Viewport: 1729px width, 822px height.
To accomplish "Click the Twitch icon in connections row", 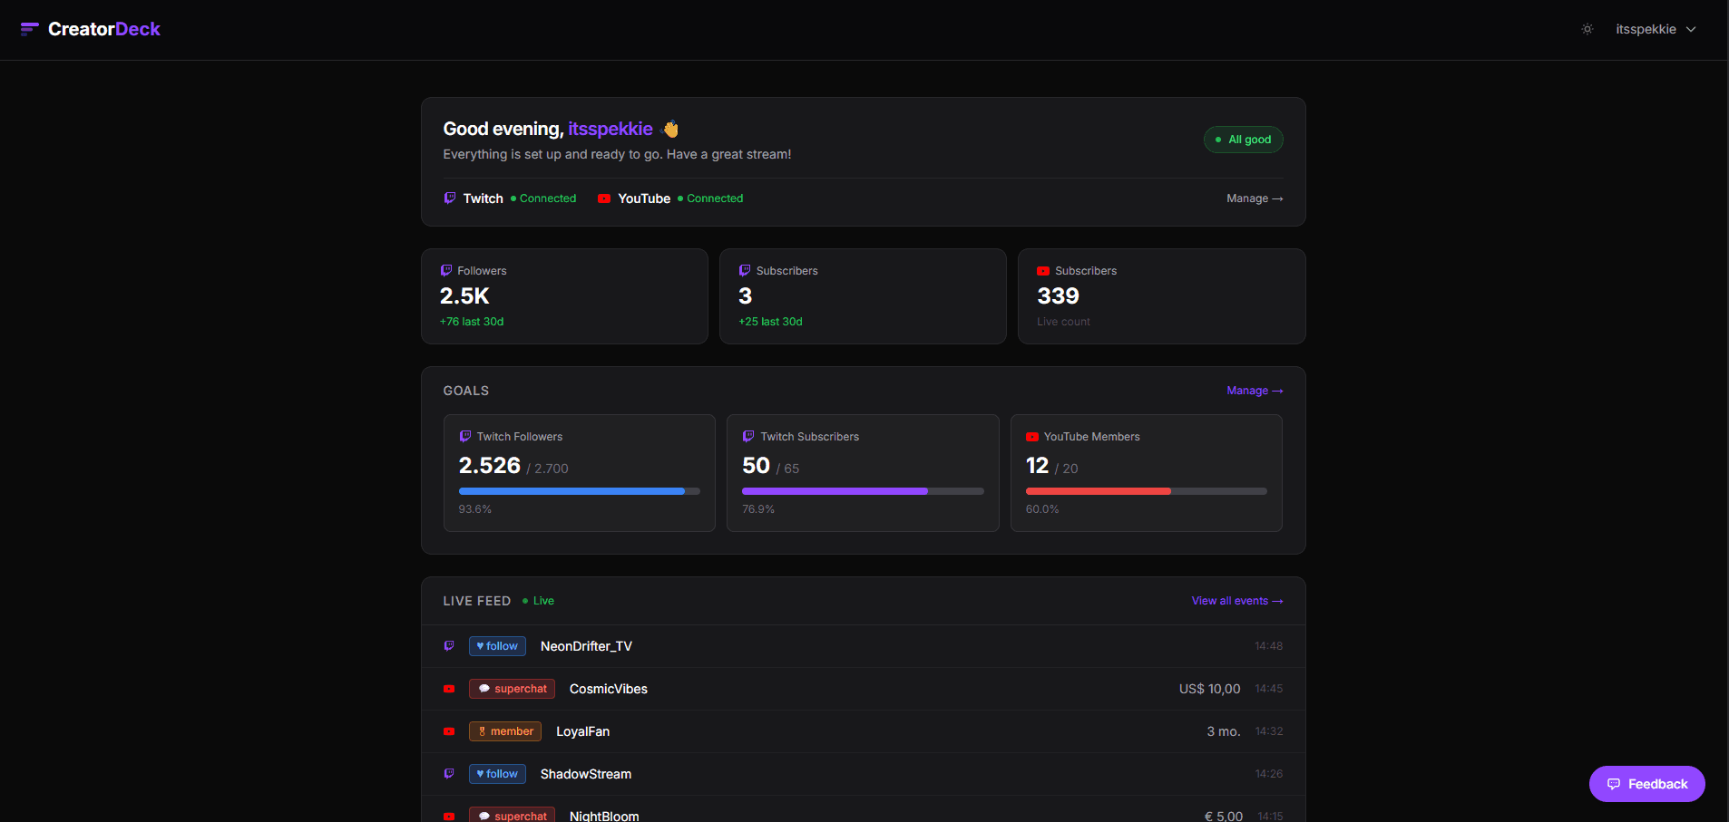I will click(x=450, y=198).
